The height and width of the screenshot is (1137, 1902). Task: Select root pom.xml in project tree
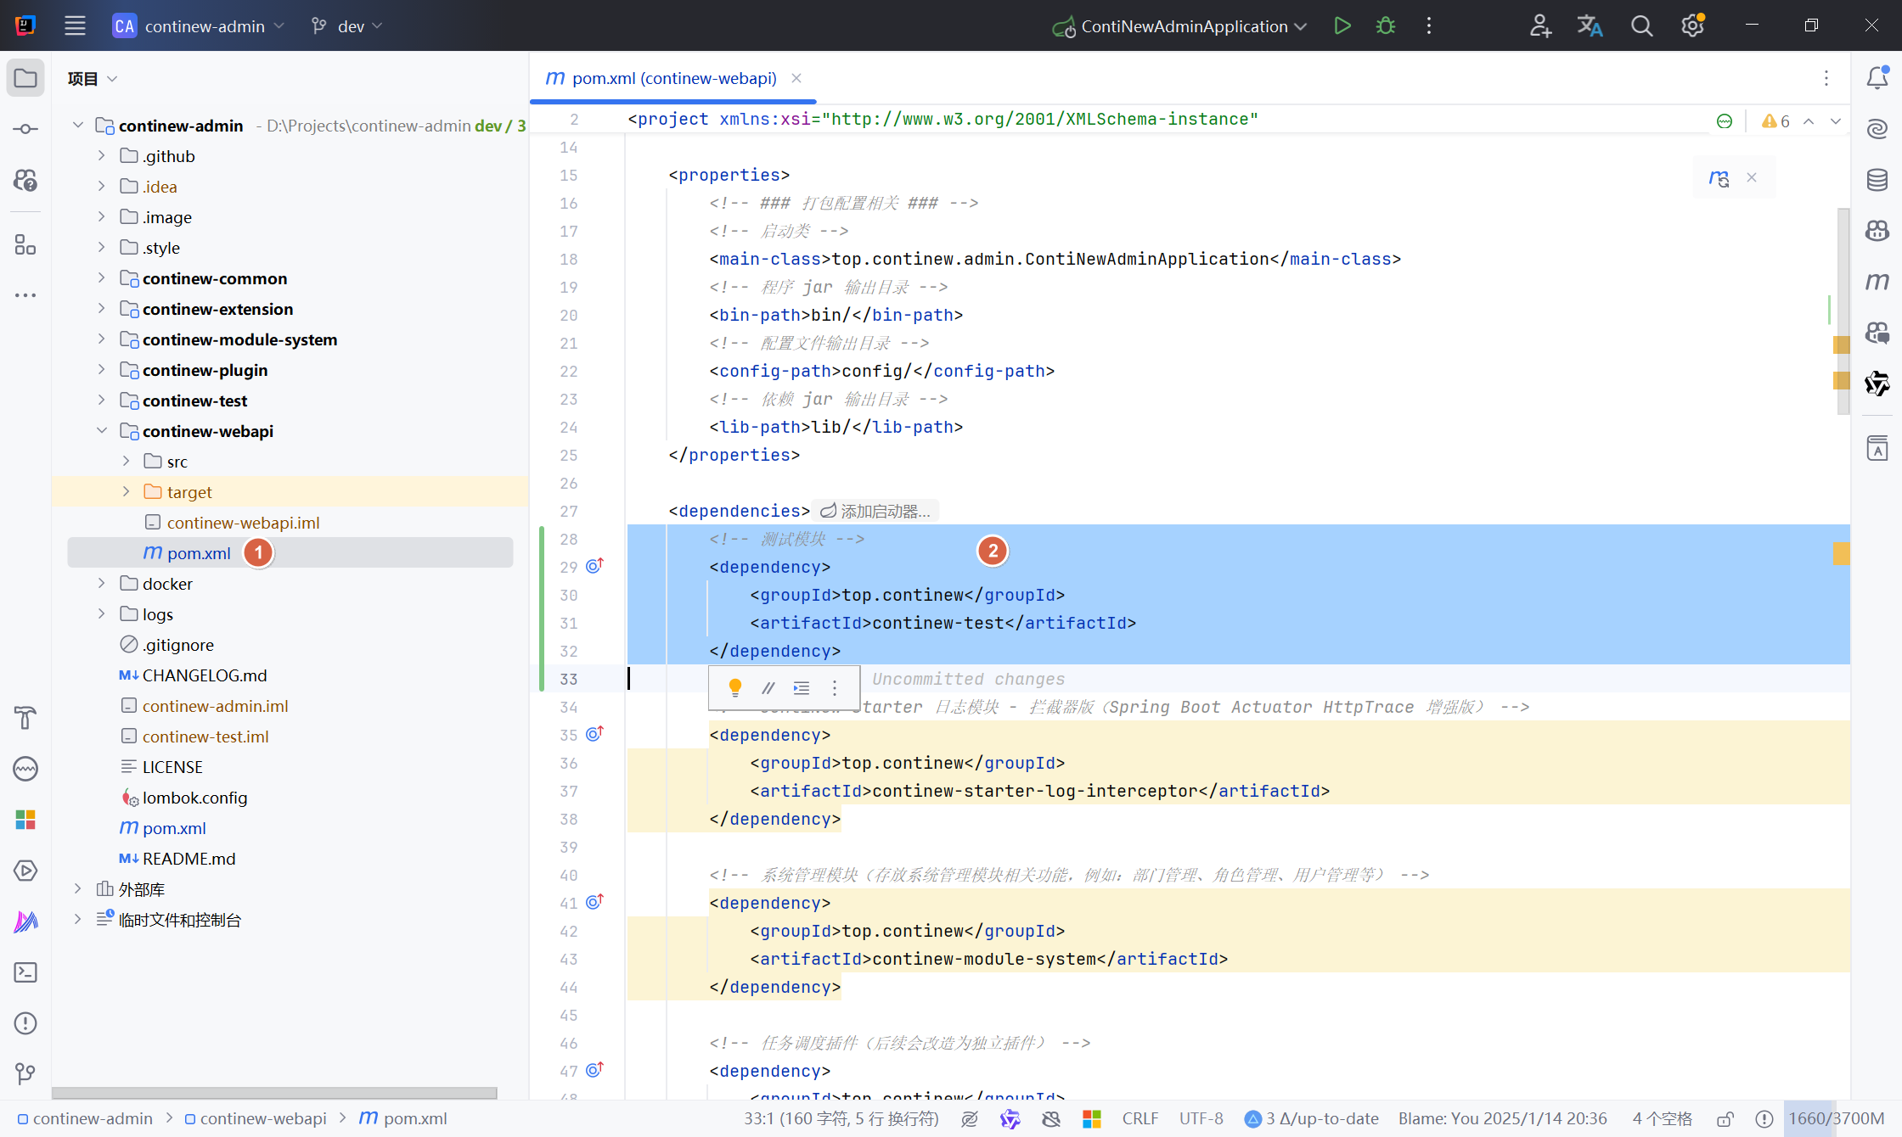click(174, 828)
